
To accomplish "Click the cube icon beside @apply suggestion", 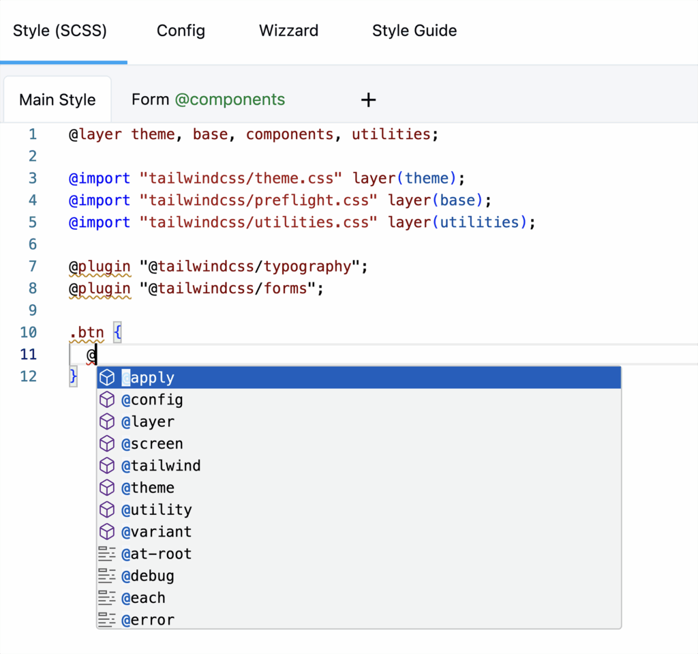I will (107, 378).
